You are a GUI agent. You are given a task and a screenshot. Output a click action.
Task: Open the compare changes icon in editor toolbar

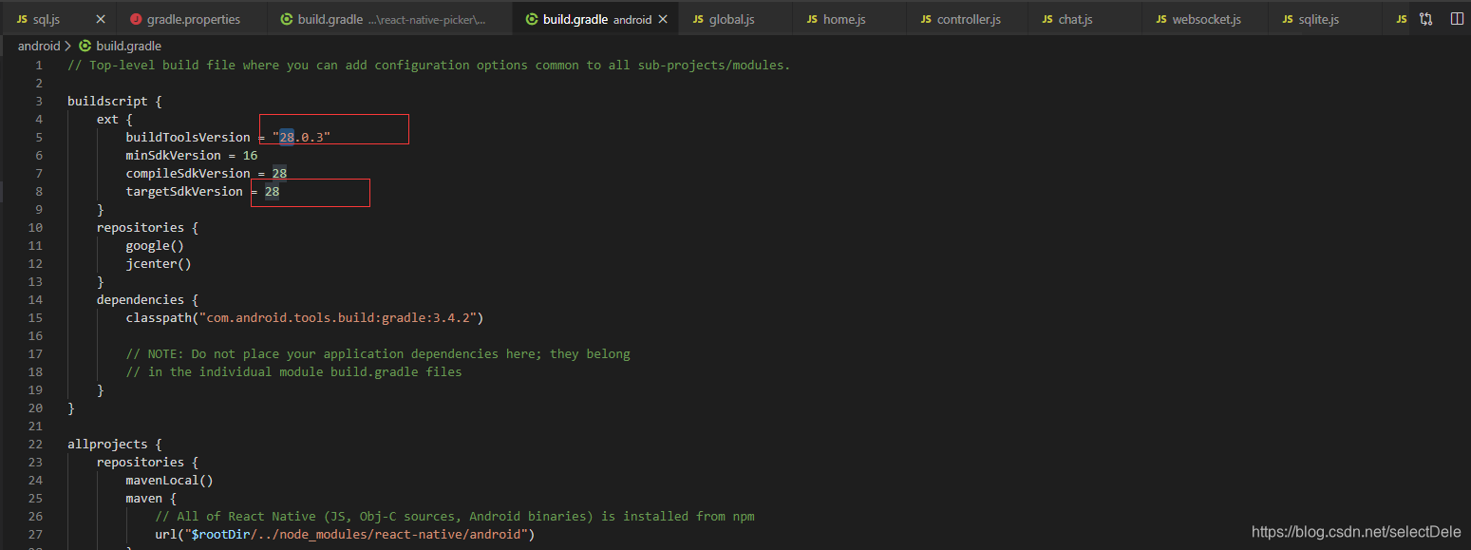[1426, 19]
